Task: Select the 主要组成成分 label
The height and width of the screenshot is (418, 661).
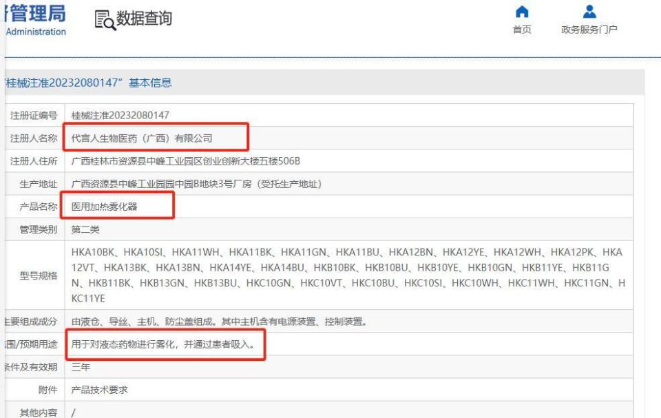Action: [31, 322]
